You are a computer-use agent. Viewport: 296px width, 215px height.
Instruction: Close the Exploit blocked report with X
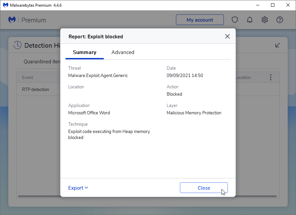pyautogui.click(x=227, y=37)
